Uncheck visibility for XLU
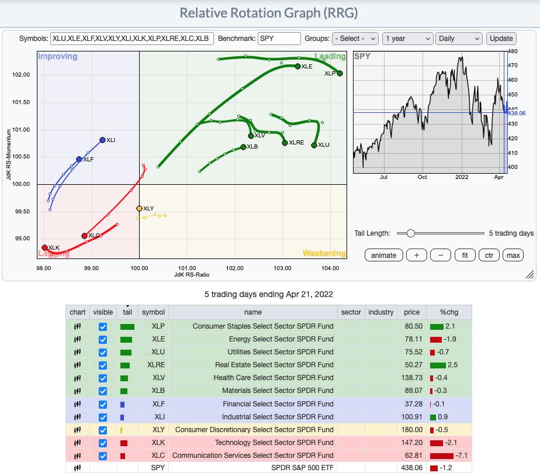This screenshot has height=476, width=540. click(x=103, y=352)
